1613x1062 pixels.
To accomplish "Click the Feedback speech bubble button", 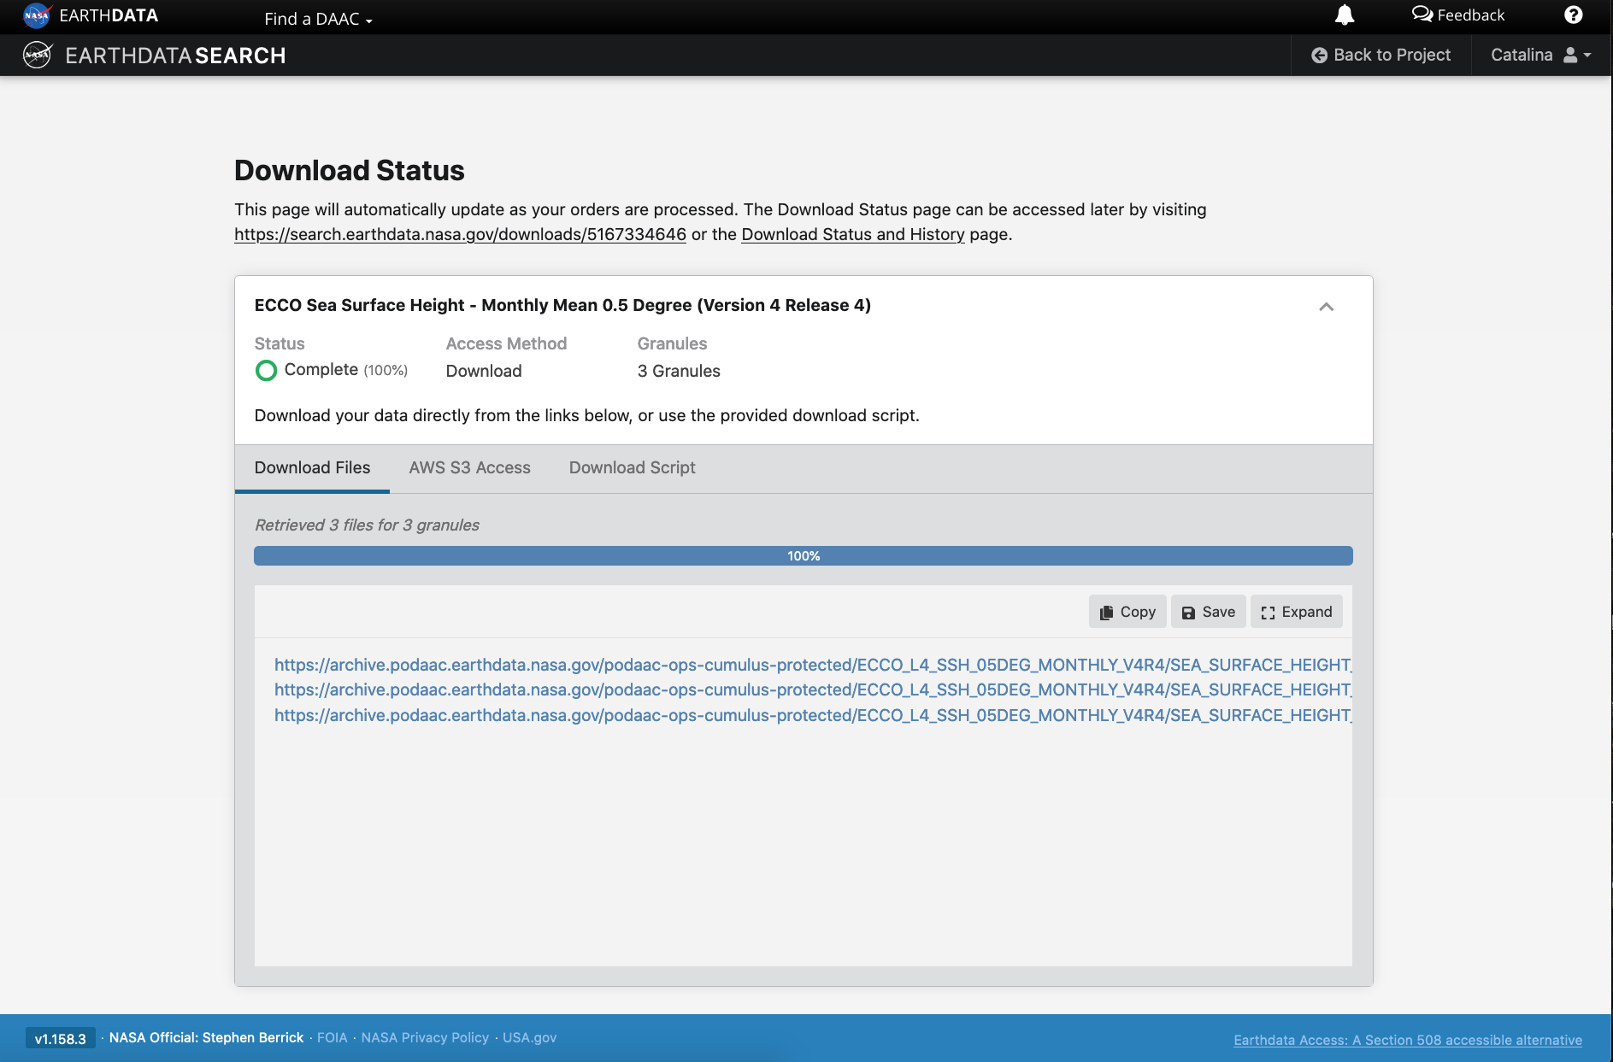I will pos(1458,15).
